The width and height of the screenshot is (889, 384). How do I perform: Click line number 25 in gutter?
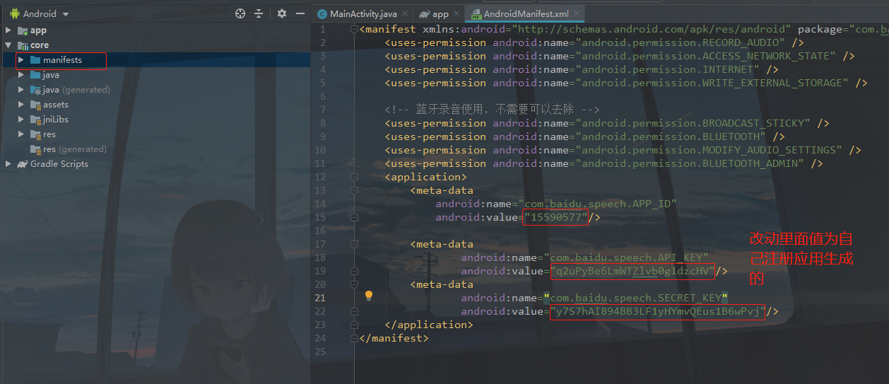point(320,351)
